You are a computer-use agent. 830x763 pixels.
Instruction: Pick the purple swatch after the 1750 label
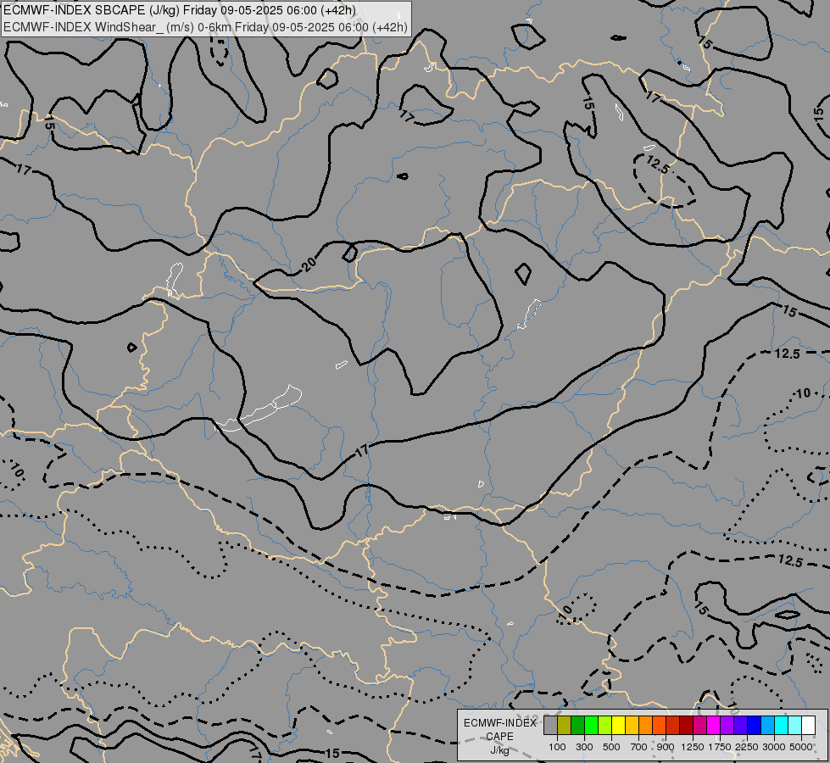coord(727,725)
